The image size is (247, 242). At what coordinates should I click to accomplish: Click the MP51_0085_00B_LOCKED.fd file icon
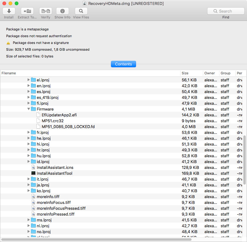click(38, 127)
